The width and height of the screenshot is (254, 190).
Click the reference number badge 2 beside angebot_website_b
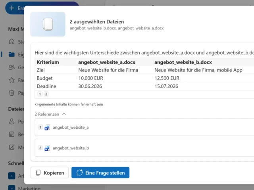tap(40, 148)
